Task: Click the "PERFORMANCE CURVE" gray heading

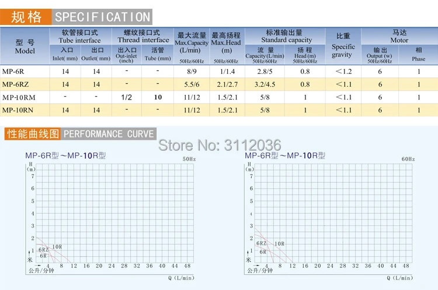Action: [109, 134]
